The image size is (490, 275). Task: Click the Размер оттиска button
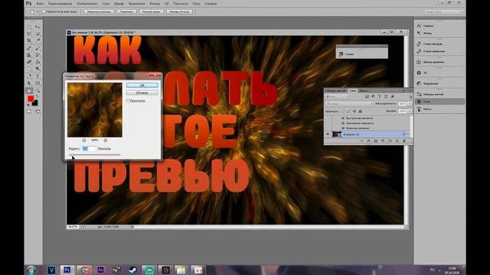(x=179, y=12)
